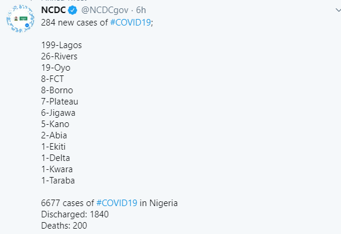Click the 26-Rivers entry
The height and width of the screenshot is (234, 341).
coord(59,56)
